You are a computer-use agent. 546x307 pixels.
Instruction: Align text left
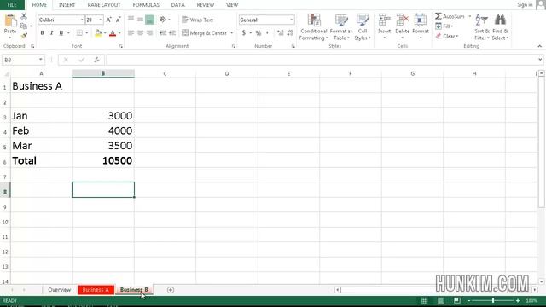(131, 33)
